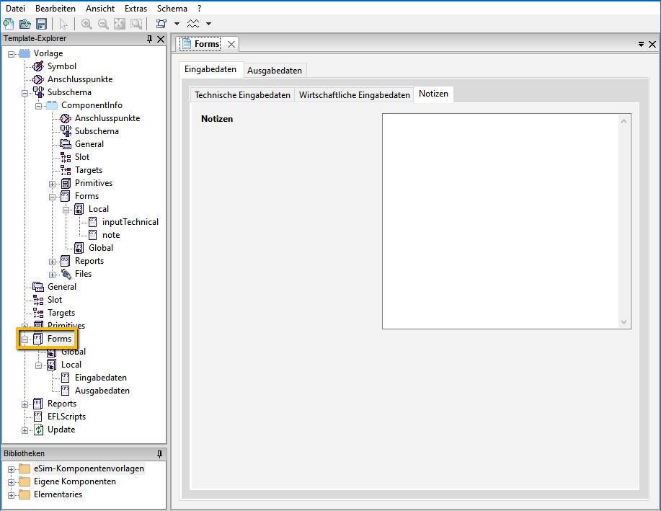Pin the Template-Explorer panel
This screenshot has width=661, height=511.
tap(149, 39)
